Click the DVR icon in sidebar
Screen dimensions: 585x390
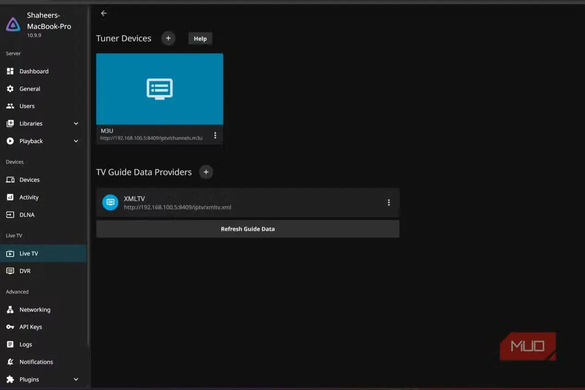click(x=10, y=271)
